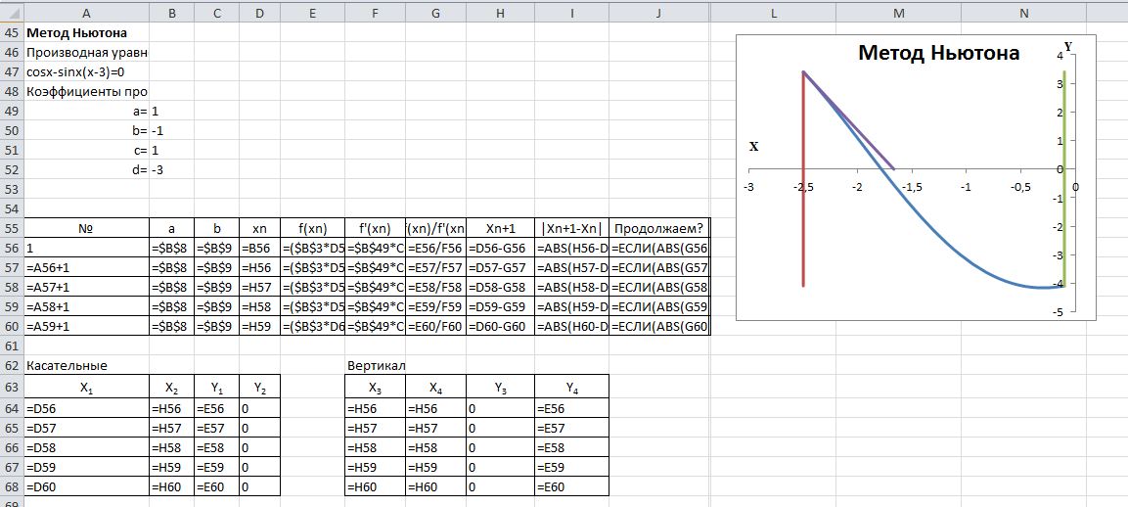The image size is (1128, 507).
Task: Click the chart title 'Метод Ньютона'
Action: pos(939,53)
